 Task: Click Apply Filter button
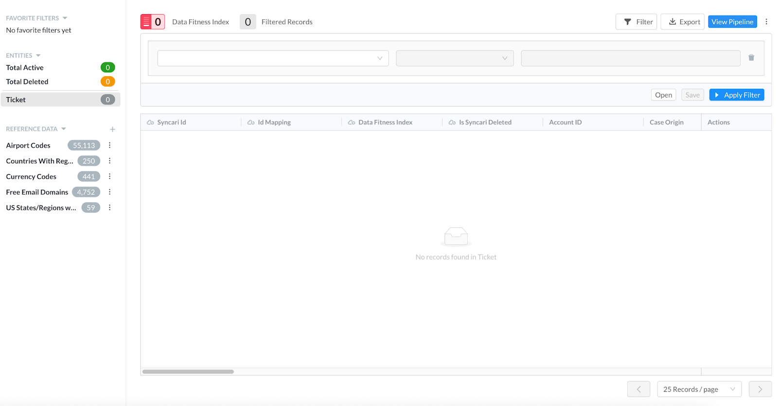click(x=737, y=95)
